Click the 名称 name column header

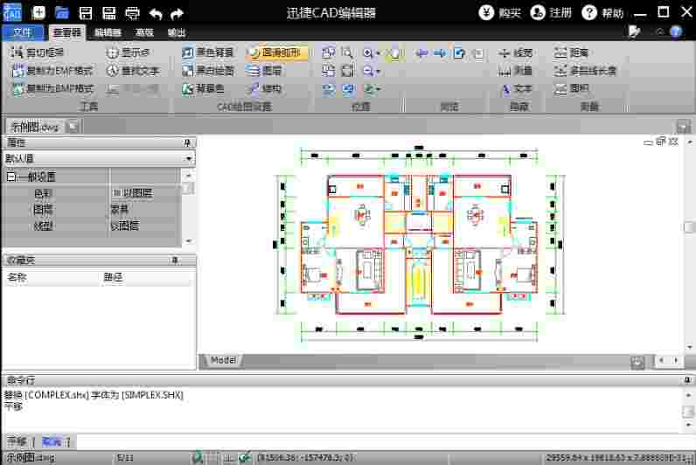coord(17,278)
